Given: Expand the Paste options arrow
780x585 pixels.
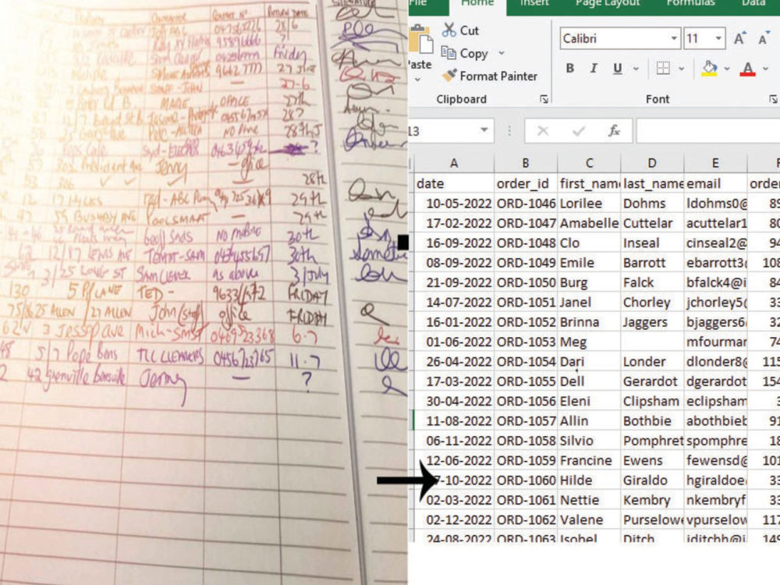Looking at the screenshot, I should coord(418,79).
